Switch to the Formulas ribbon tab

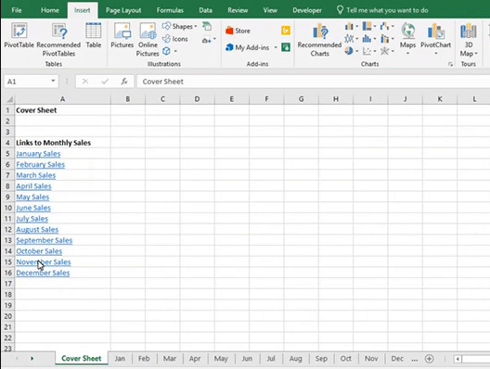coord(170,10)
